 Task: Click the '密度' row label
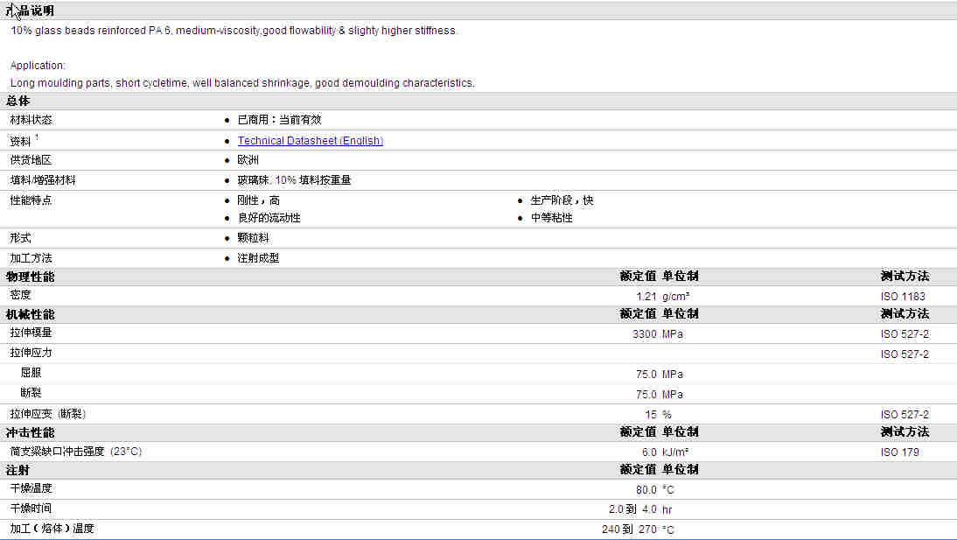click(20, 295)
